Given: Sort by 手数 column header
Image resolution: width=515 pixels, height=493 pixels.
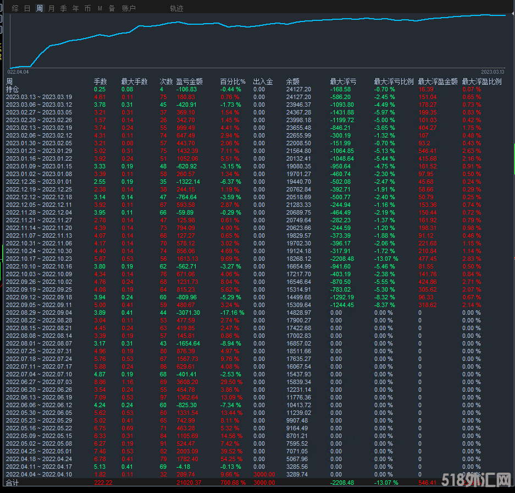Looking at the screenshot, I should pyautogui.click(x=100, y=81).
